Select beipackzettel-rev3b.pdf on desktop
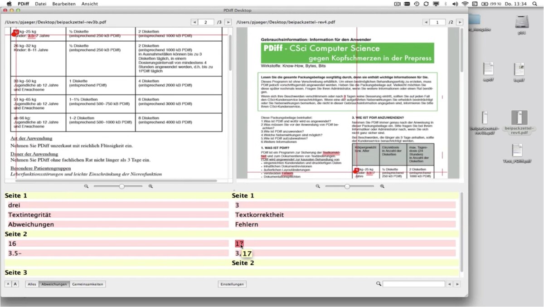544x307 pixels. tap(484, 124)
